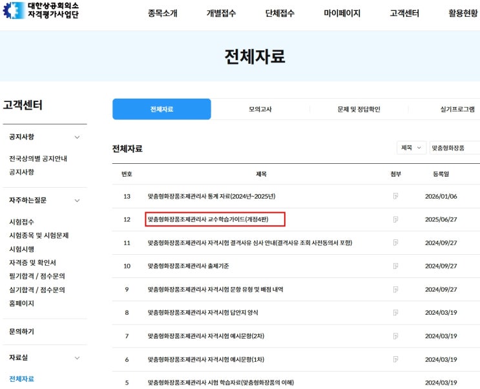Open 단체접수 in top navigation
The image size is (480, 389).
[x=280, y=13]
